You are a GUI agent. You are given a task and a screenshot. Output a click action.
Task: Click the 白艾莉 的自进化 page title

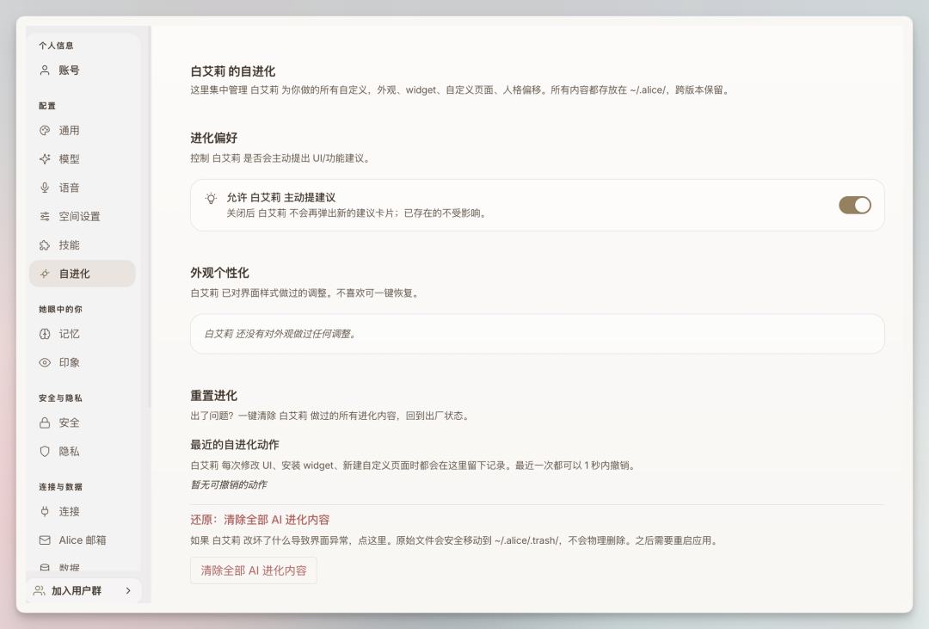233,71
